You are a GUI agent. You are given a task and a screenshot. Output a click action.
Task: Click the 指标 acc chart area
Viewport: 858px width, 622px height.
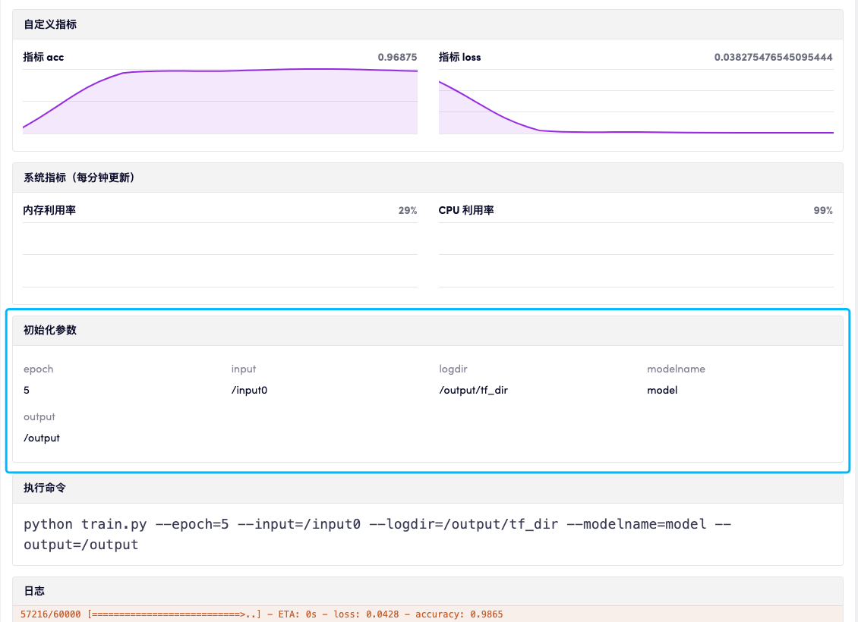pyautogui.click(x=220, y=102)
